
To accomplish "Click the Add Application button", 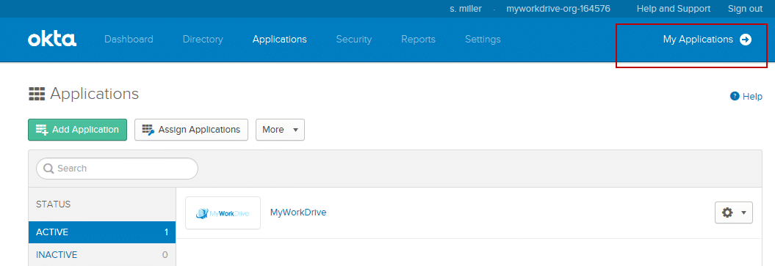I will (x=78, y=130).
